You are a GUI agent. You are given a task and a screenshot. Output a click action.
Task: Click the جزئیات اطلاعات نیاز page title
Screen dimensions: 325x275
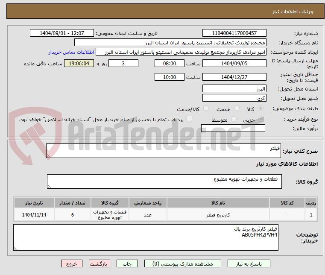pos(293,12)
